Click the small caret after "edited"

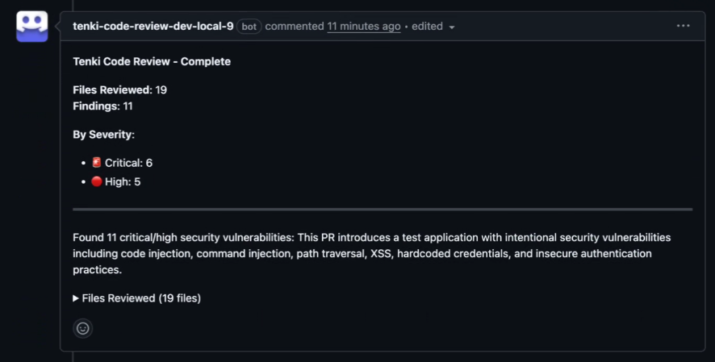pos(452,27)
